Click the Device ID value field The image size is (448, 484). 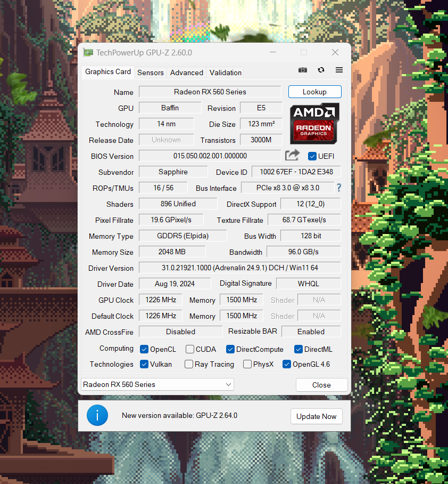[x=296, y=172]
